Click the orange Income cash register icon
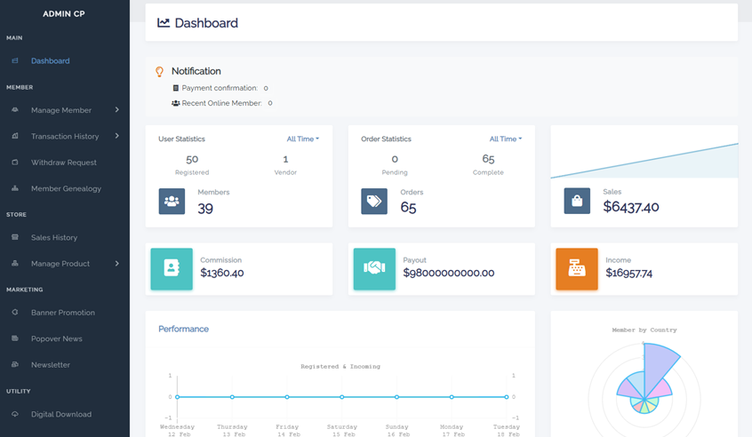752x437 pixels. pos(577,268)
